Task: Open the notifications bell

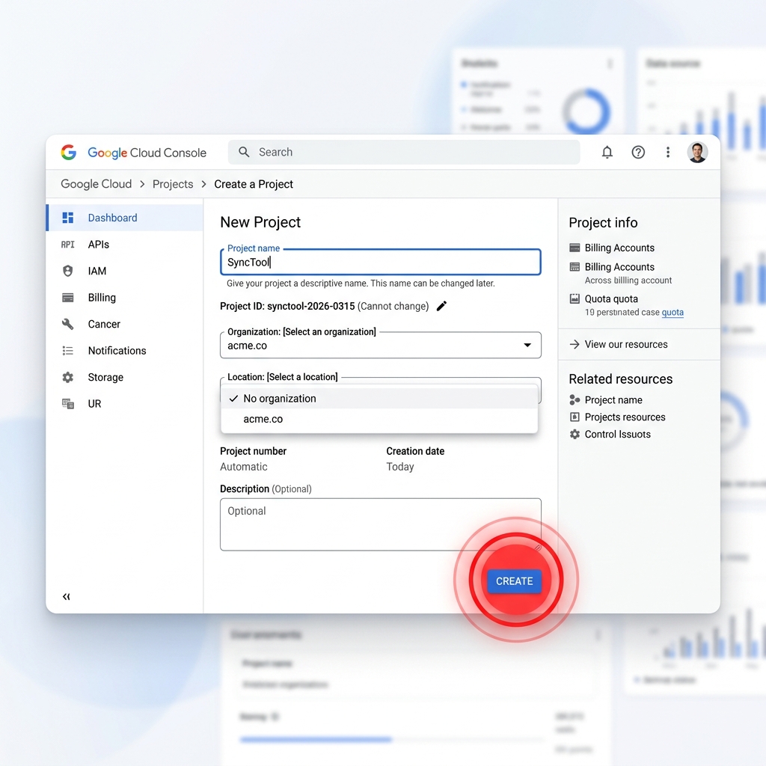Action: (607, 152)
